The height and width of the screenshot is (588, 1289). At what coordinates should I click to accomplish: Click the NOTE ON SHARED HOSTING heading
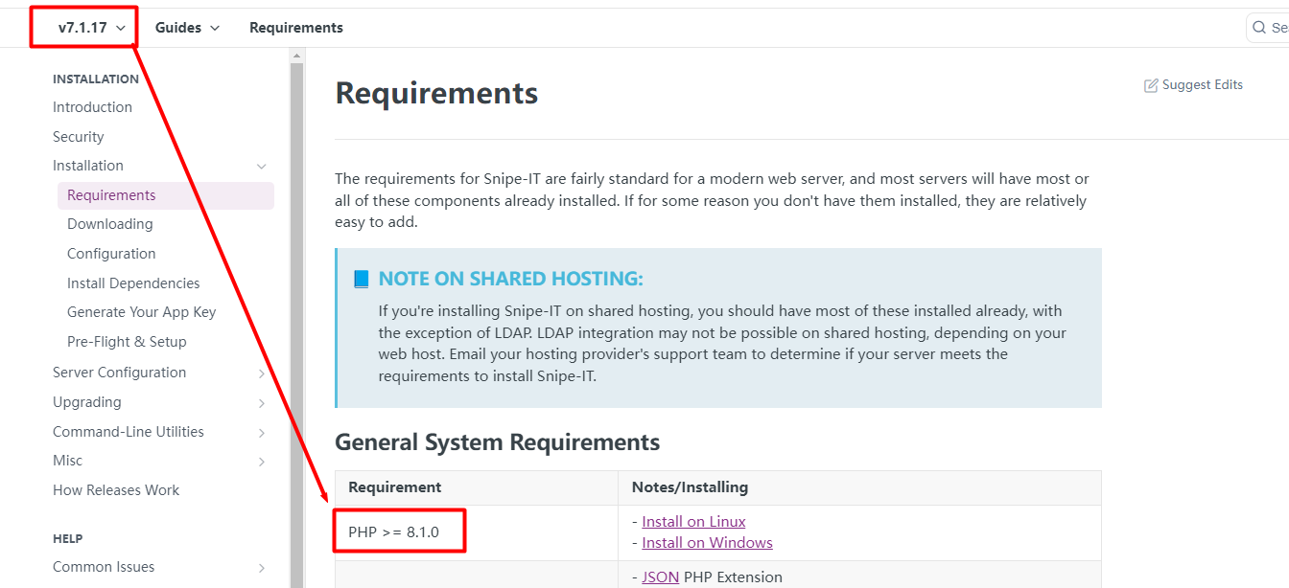point(510,279)
